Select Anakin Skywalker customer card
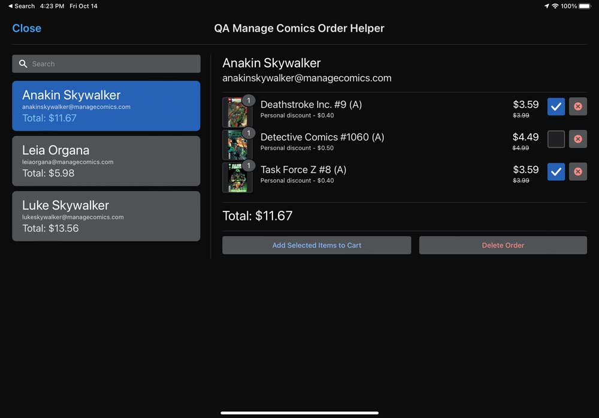Image resolution: width=599 pixels, height=418 pixels. (x=106, y=106)
